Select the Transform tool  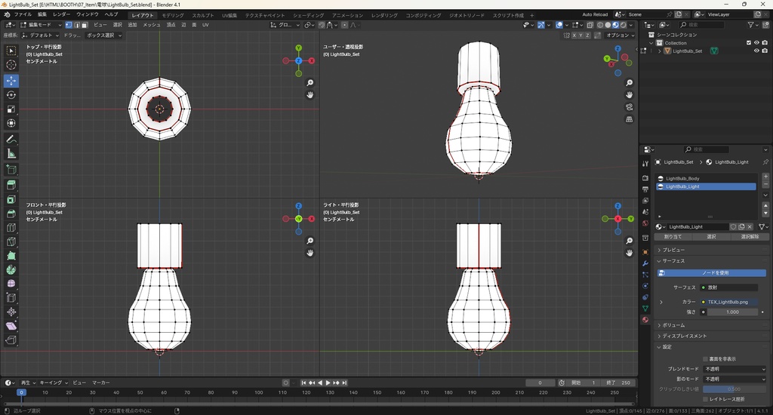pyautogui.click(x=11, y=123)
